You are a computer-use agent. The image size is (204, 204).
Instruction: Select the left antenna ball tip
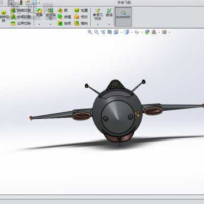point(87,86)
